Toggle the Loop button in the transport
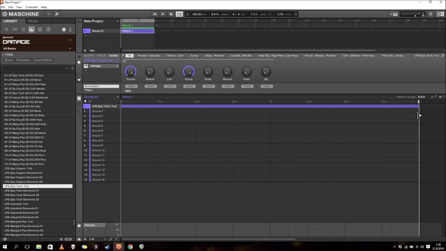 (179, 14)
